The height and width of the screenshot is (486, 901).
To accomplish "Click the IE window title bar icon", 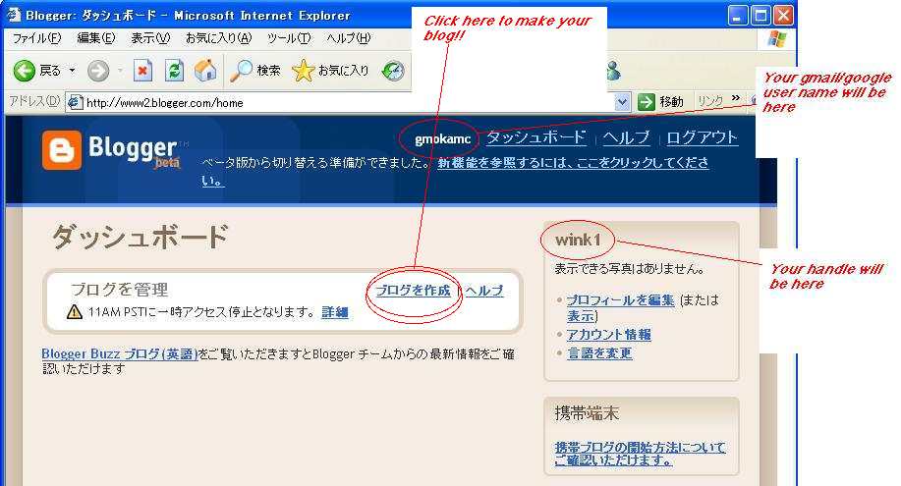I will click(14, 15).
